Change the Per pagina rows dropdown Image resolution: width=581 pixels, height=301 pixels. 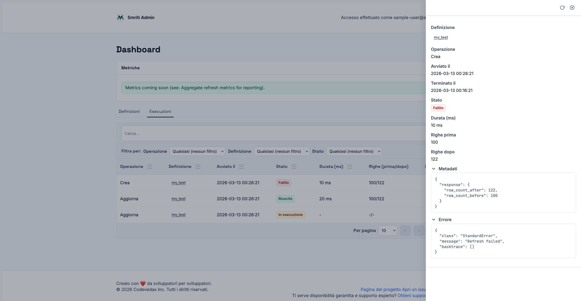coord(388,231)
